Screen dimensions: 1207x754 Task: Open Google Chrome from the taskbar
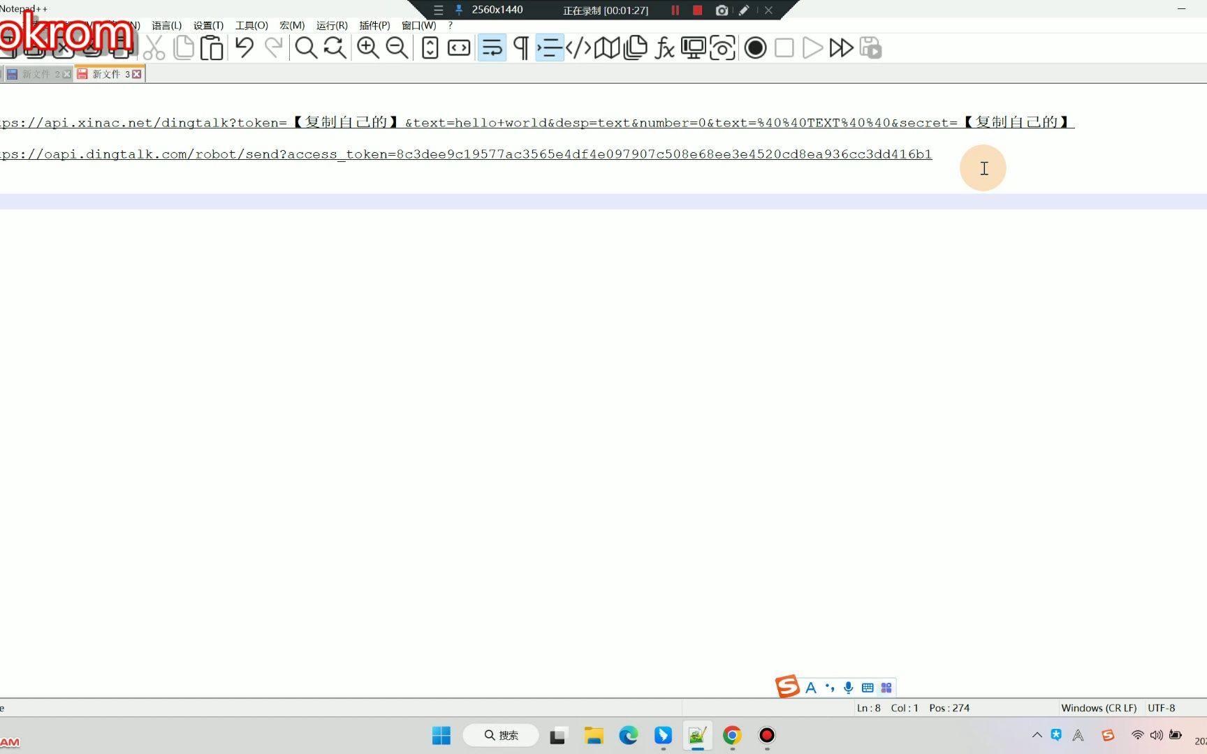tap(732, 735)
